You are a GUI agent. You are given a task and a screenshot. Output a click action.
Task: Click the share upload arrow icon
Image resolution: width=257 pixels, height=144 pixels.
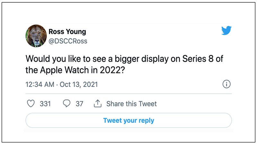tap(97, 104)
